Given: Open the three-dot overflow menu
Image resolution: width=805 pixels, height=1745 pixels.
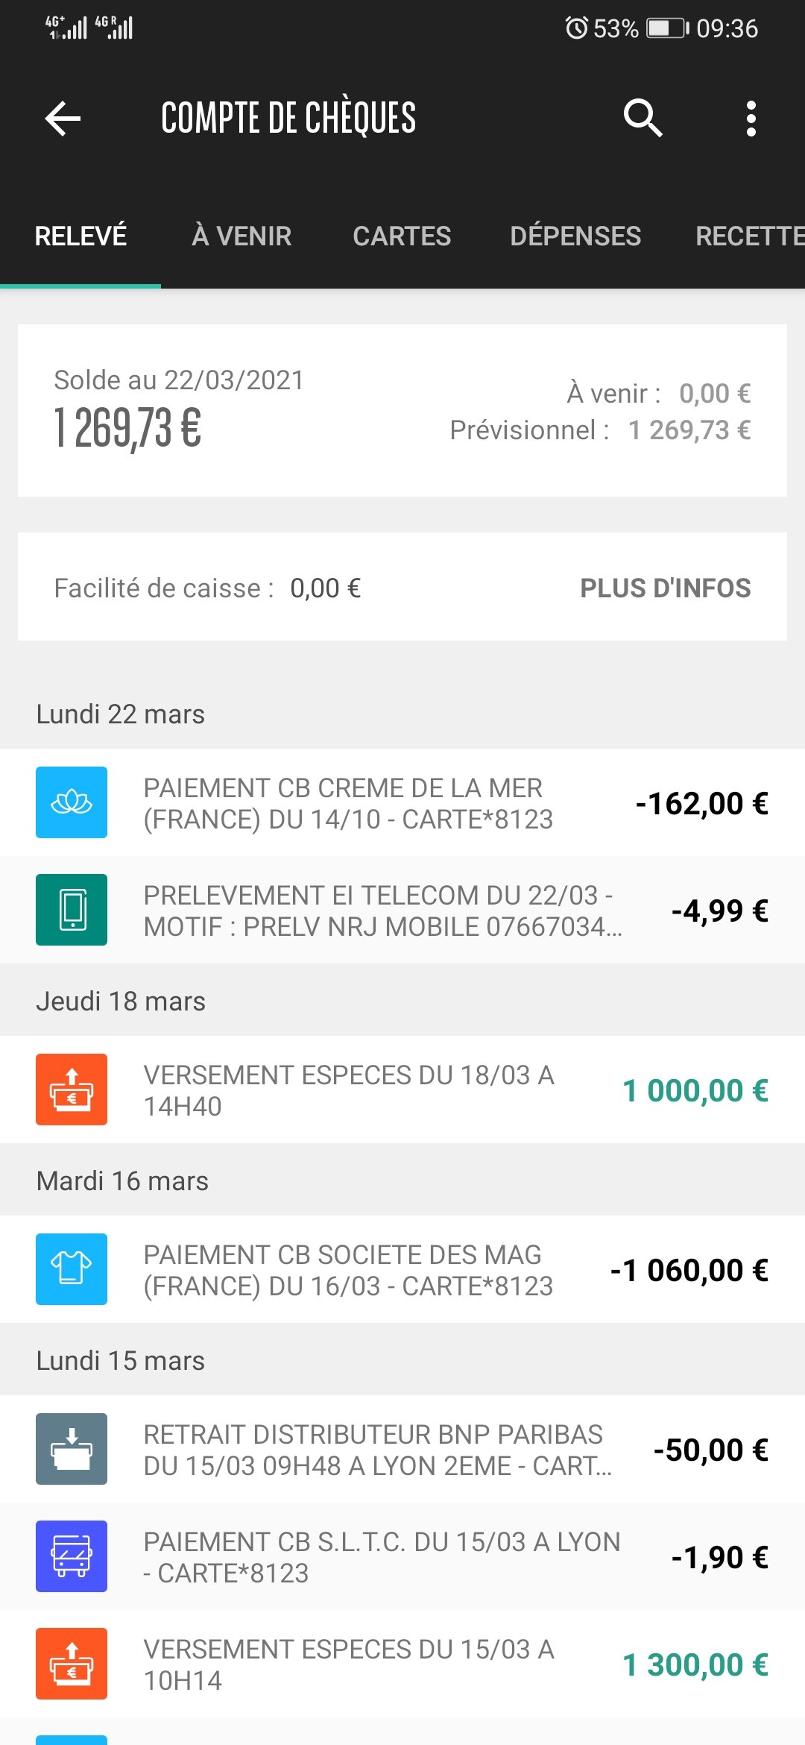Looking at the screenshot, I should point(751,119).
